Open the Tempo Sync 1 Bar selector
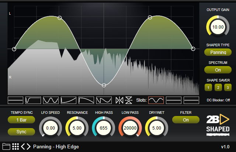 click(x=21, y=120)
